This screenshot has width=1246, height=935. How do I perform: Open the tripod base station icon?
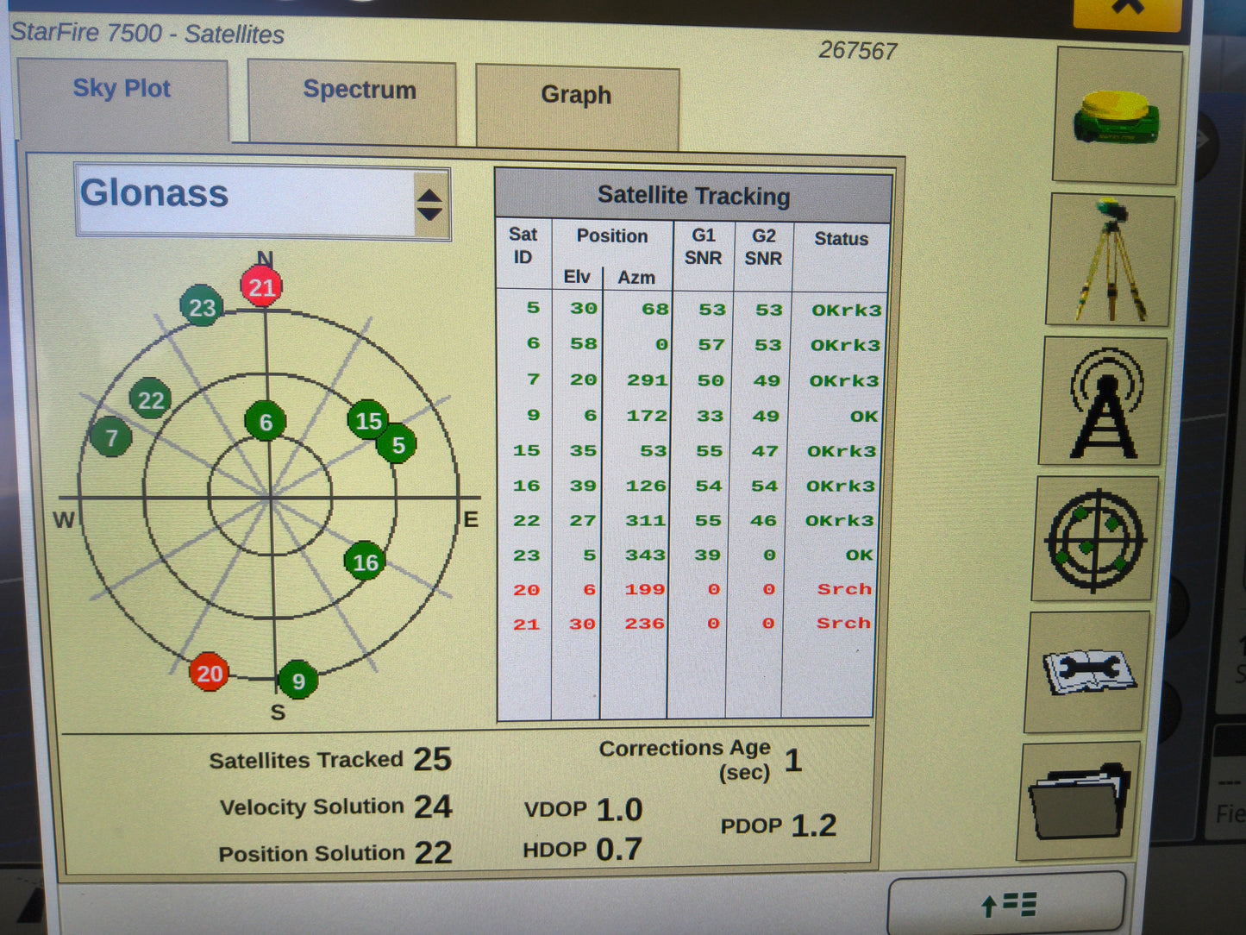[x=1111, y=260]
